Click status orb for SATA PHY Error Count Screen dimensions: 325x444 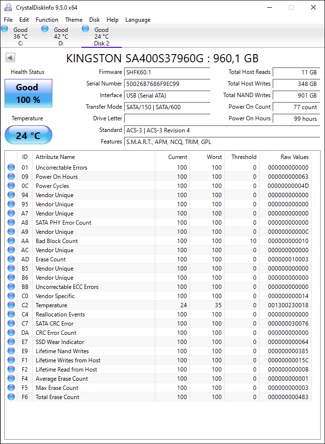coord(11,222)
